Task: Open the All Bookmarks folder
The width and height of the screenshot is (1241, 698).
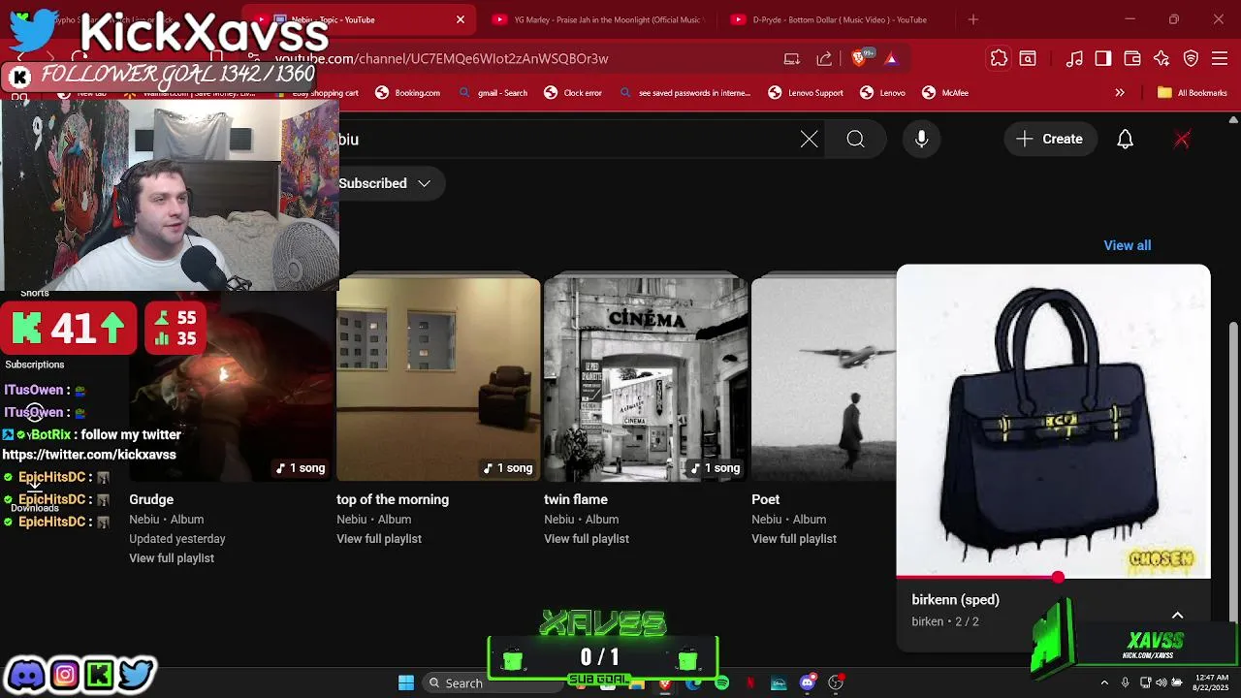Action: pos(1193,93)
